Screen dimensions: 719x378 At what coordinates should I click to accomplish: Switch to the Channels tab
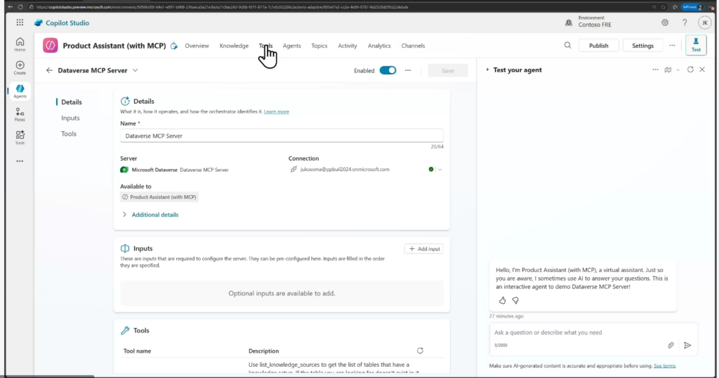tap(413, 46)
